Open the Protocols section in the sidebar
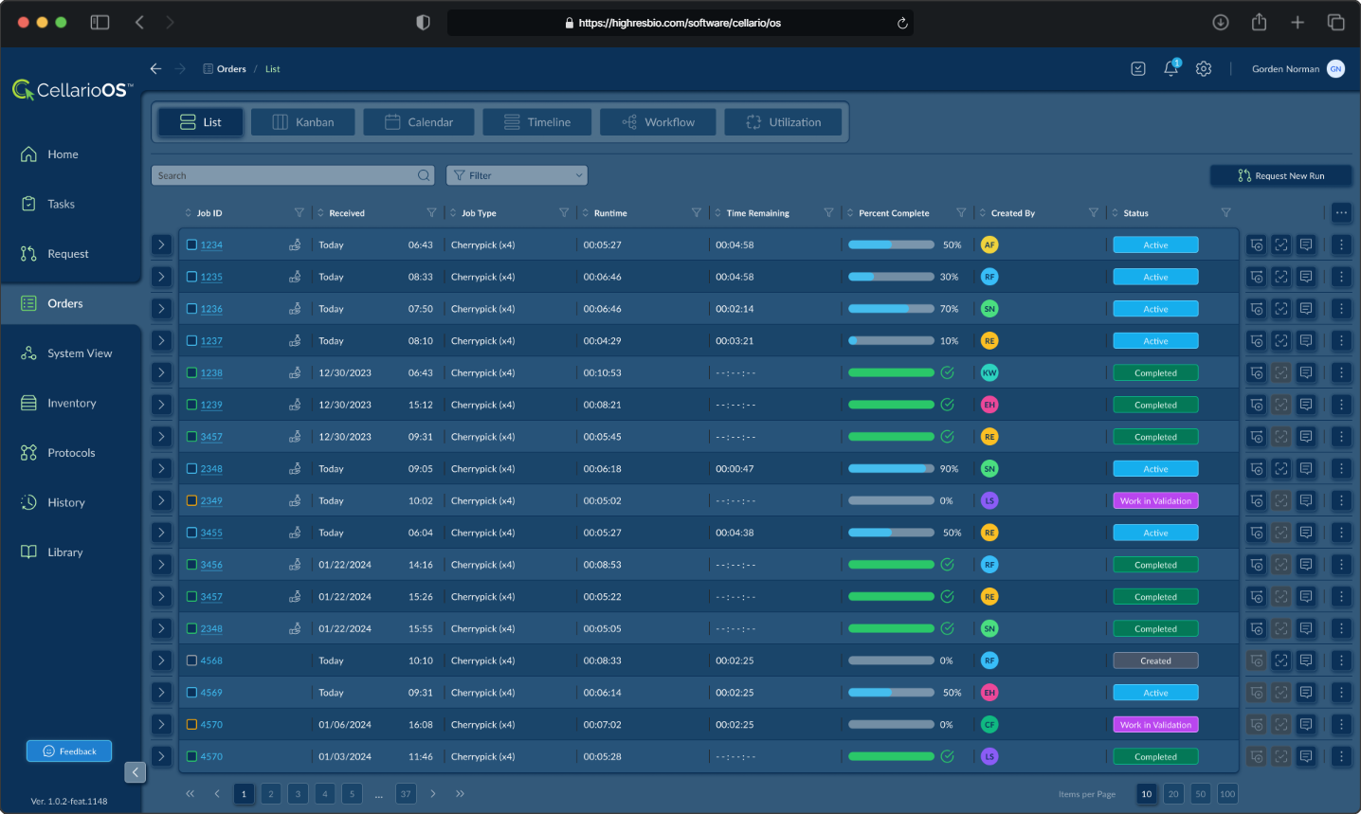This screenshot has height=814, width=1361. click(x=71, y=452)
